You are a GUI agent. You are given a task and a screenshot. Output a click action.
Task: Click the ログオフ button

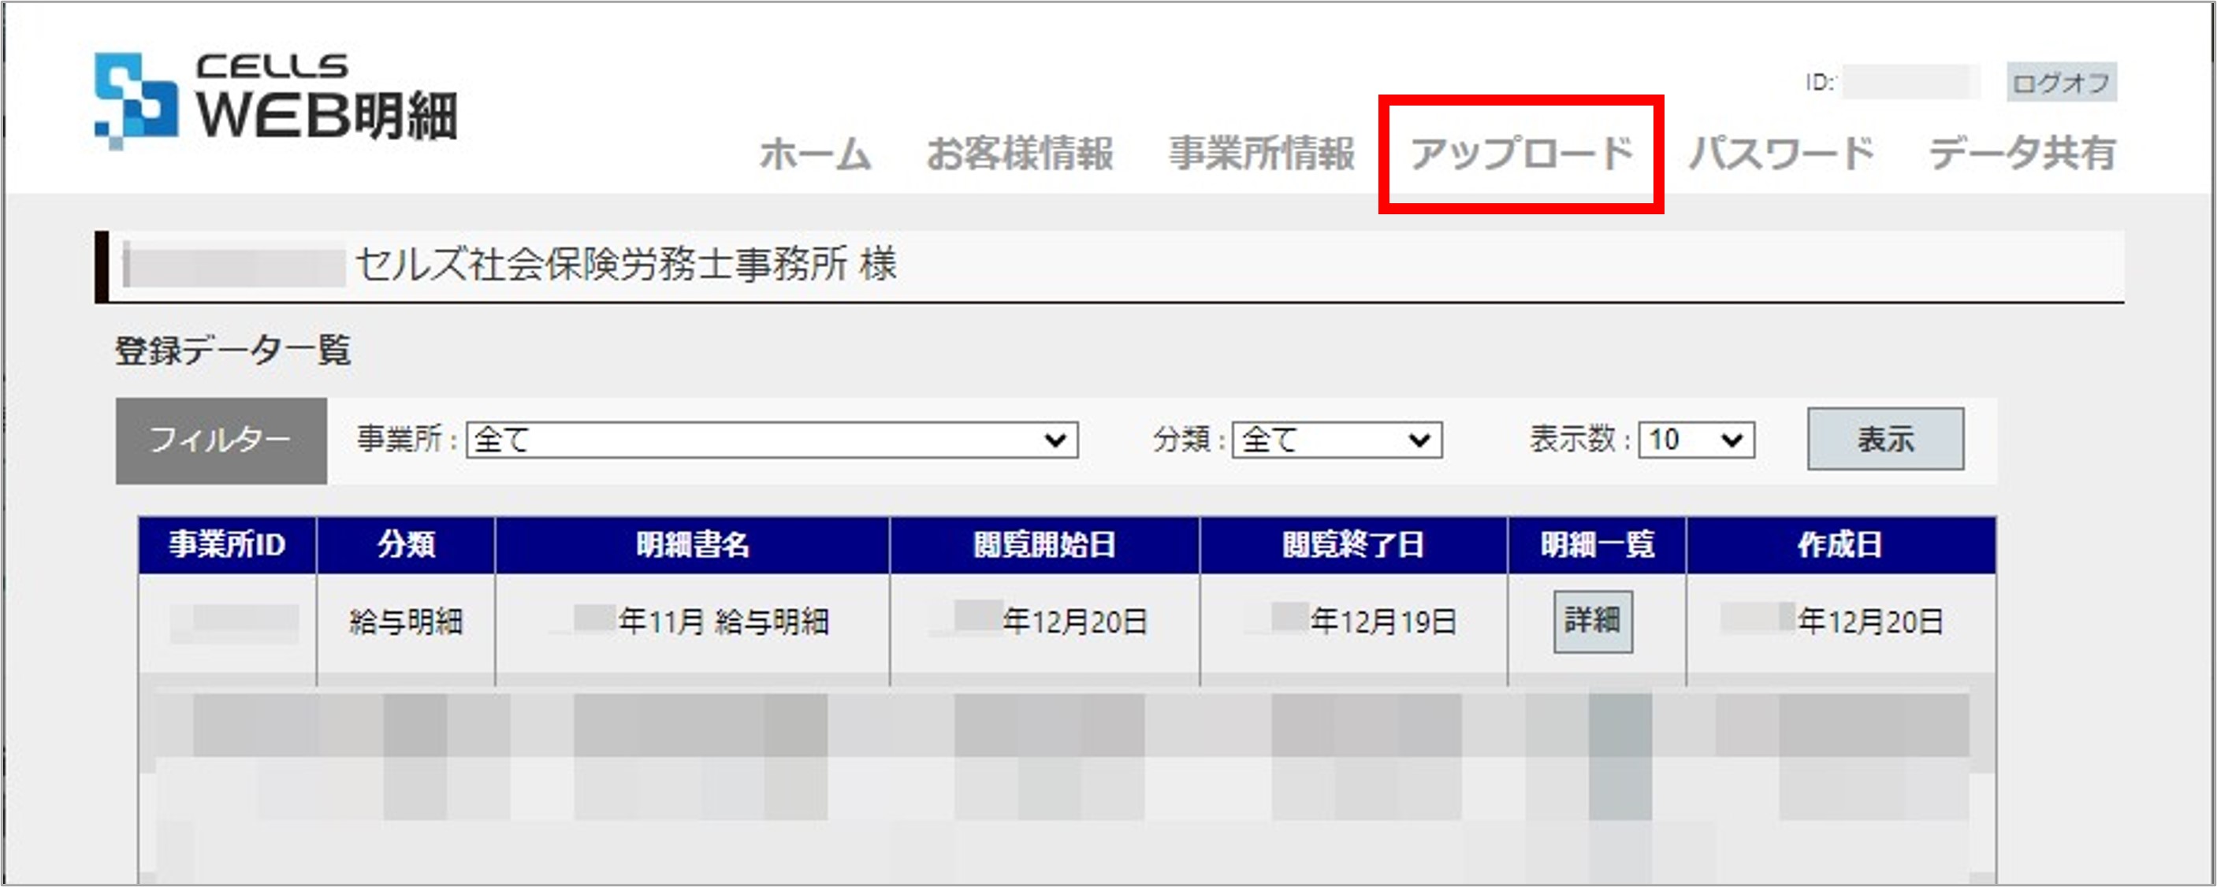click(x=2061, y=83)
